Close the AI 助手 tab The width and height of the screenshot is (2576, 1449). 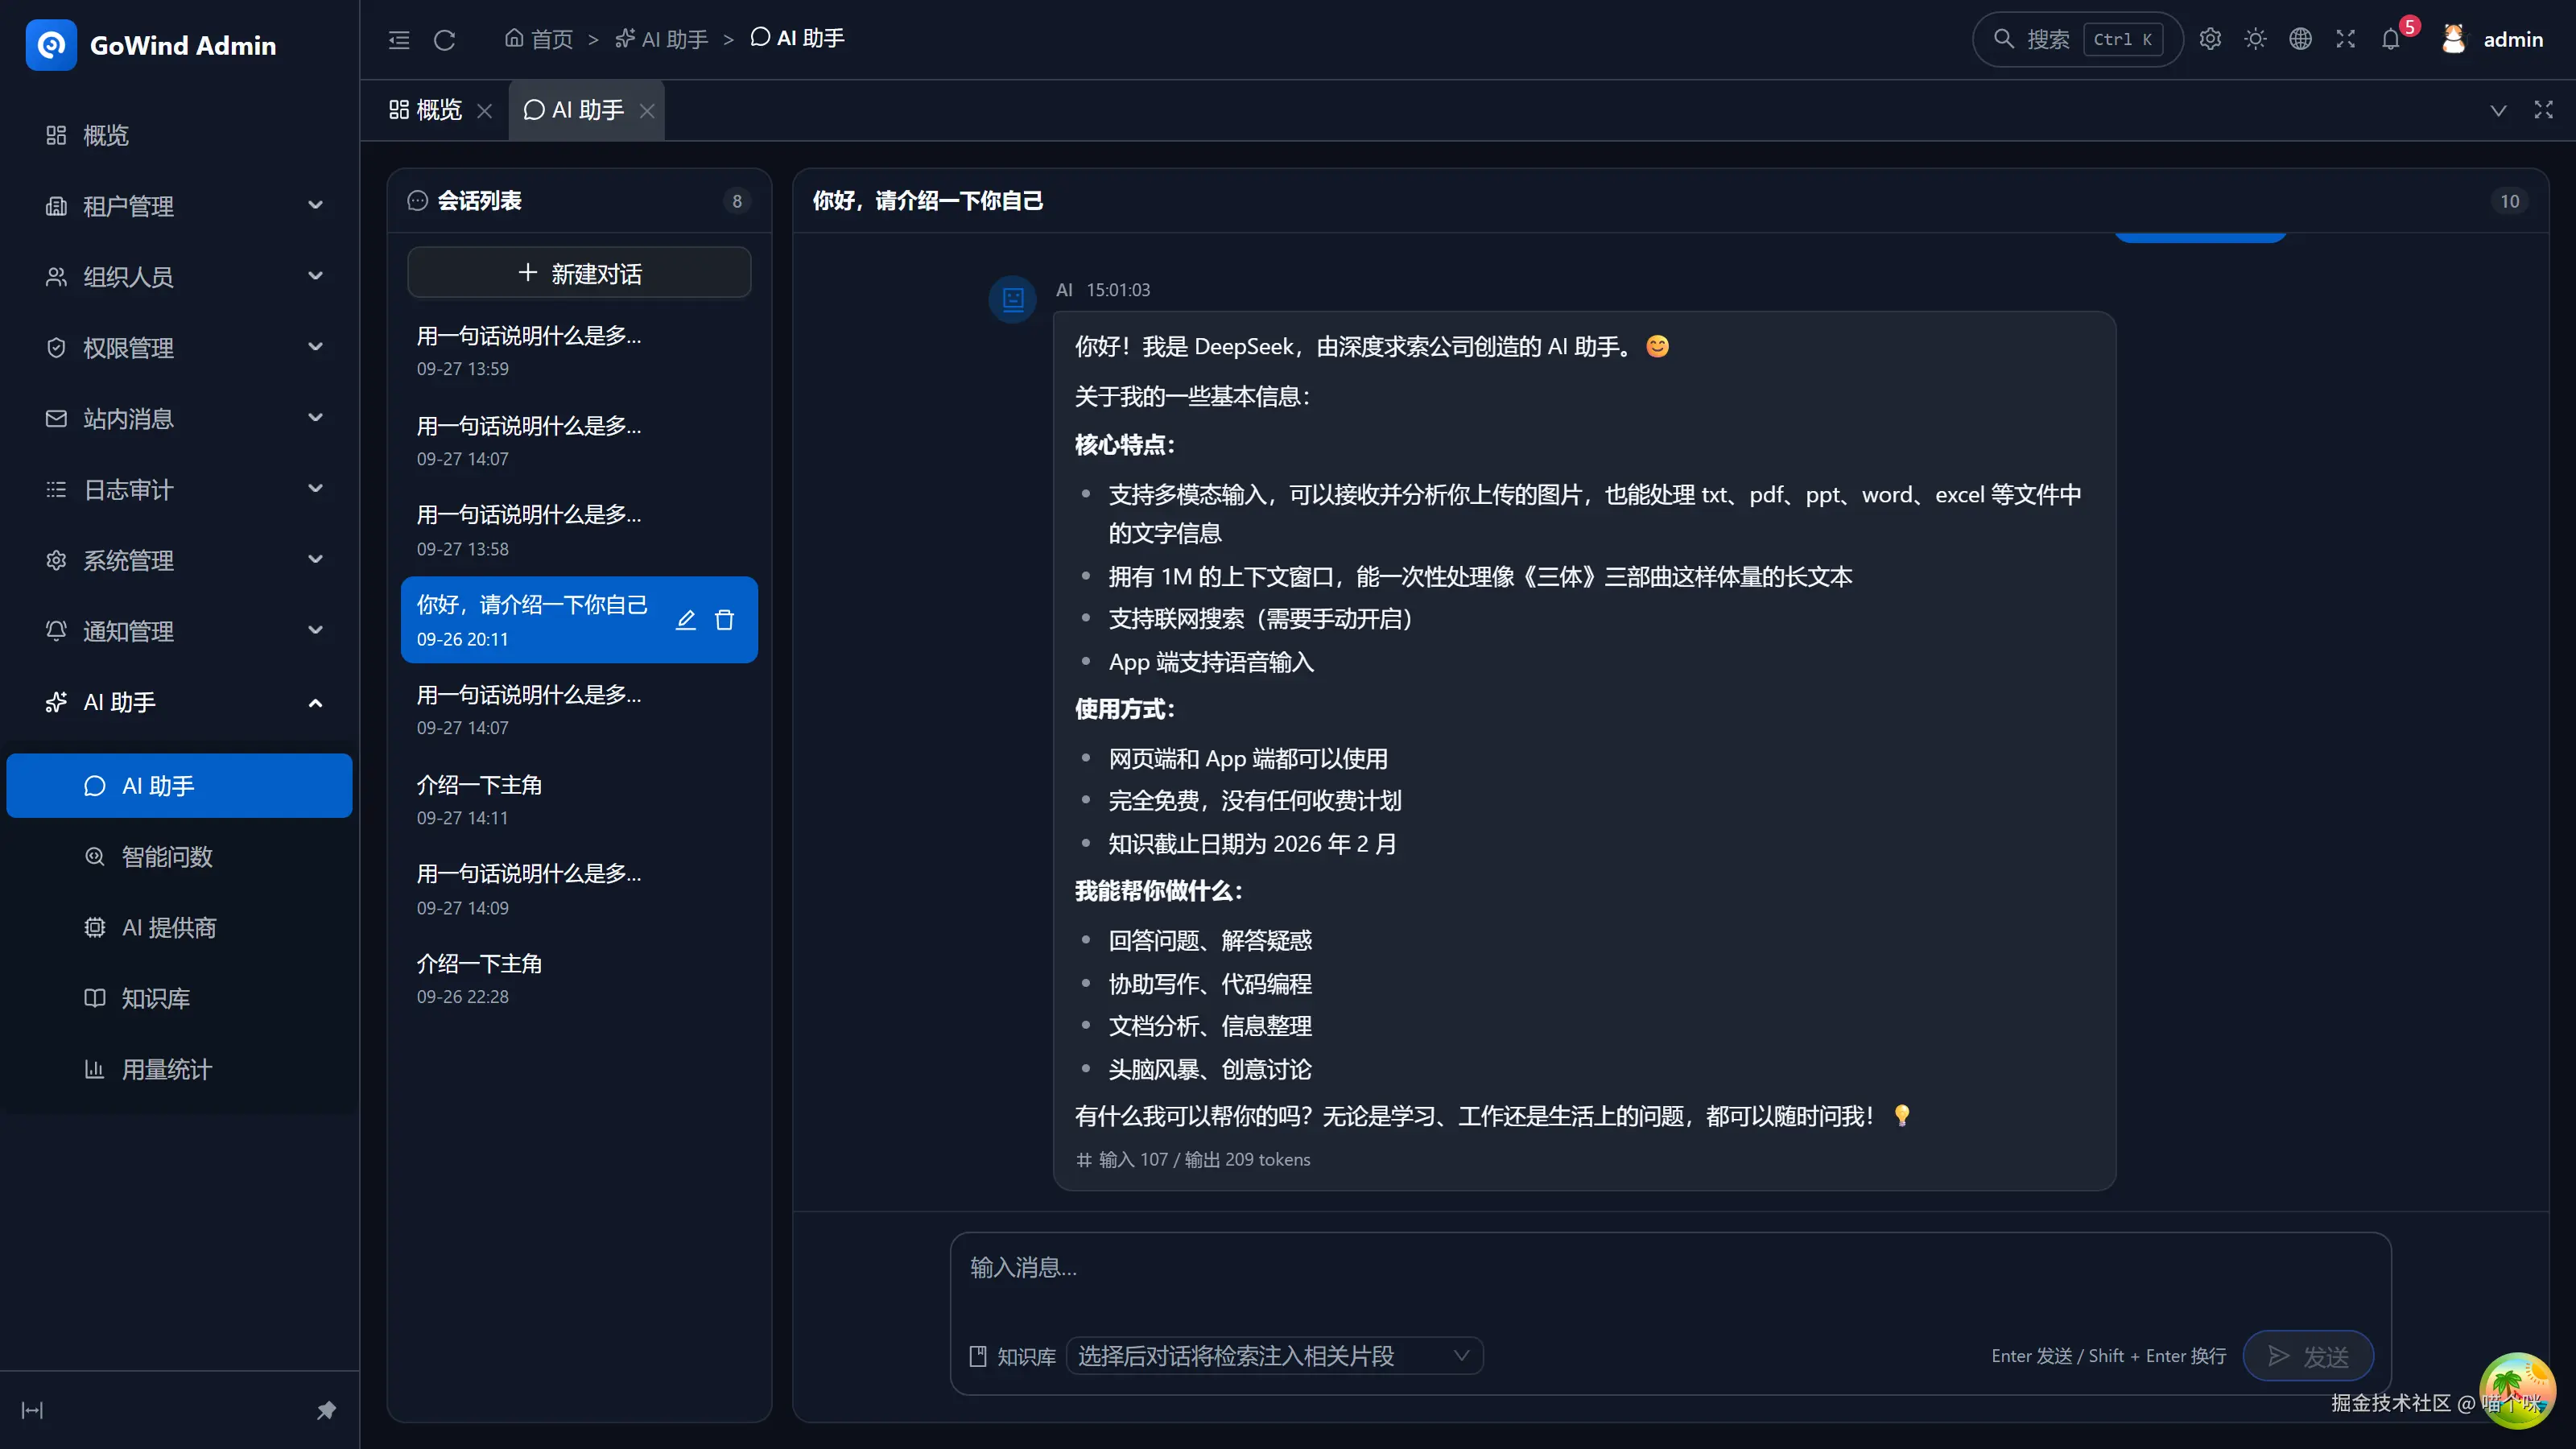tap(647, 111)
